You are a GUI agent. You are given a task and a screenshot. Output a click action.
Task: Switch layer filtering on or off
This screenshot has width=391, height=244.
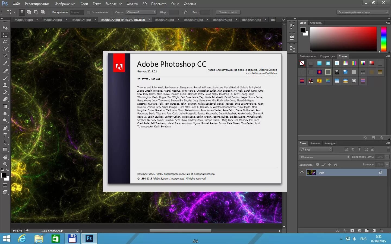click(388, 149)
